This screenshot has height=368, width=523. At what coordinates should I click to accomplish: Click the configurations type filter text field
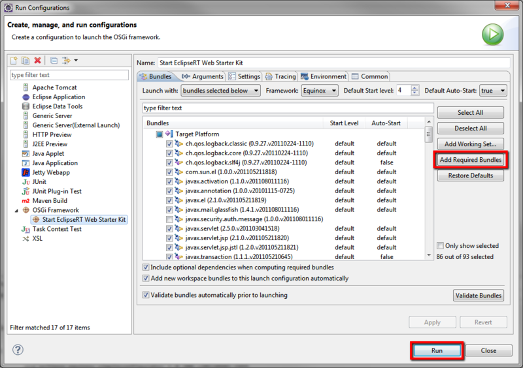[69, 75]
